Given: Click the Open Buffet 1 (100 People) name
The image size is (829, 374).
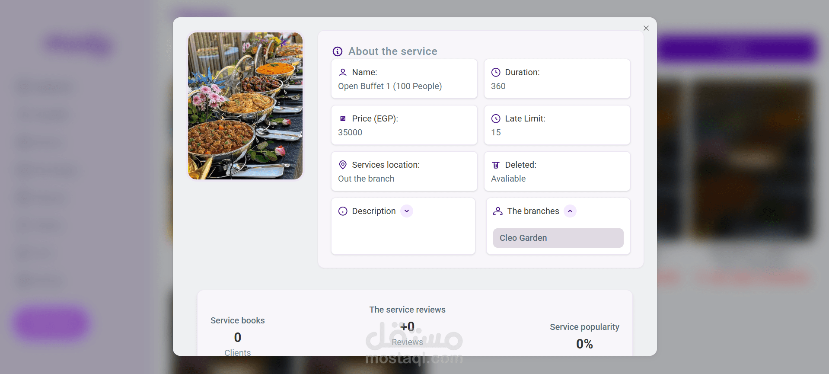Looking at the screenshot, I should pyautogui.click(x=390, y=86).
